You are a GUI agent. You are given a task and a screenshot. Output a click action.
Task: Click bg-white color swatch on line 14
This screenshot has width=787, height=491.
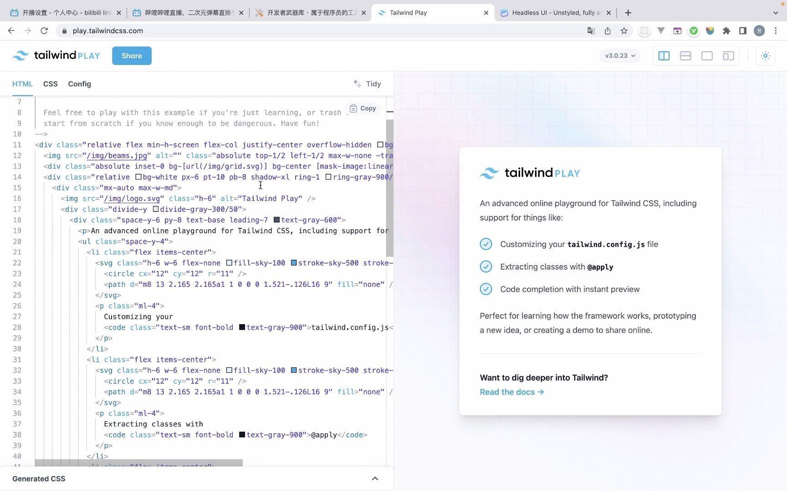(138, 177)
